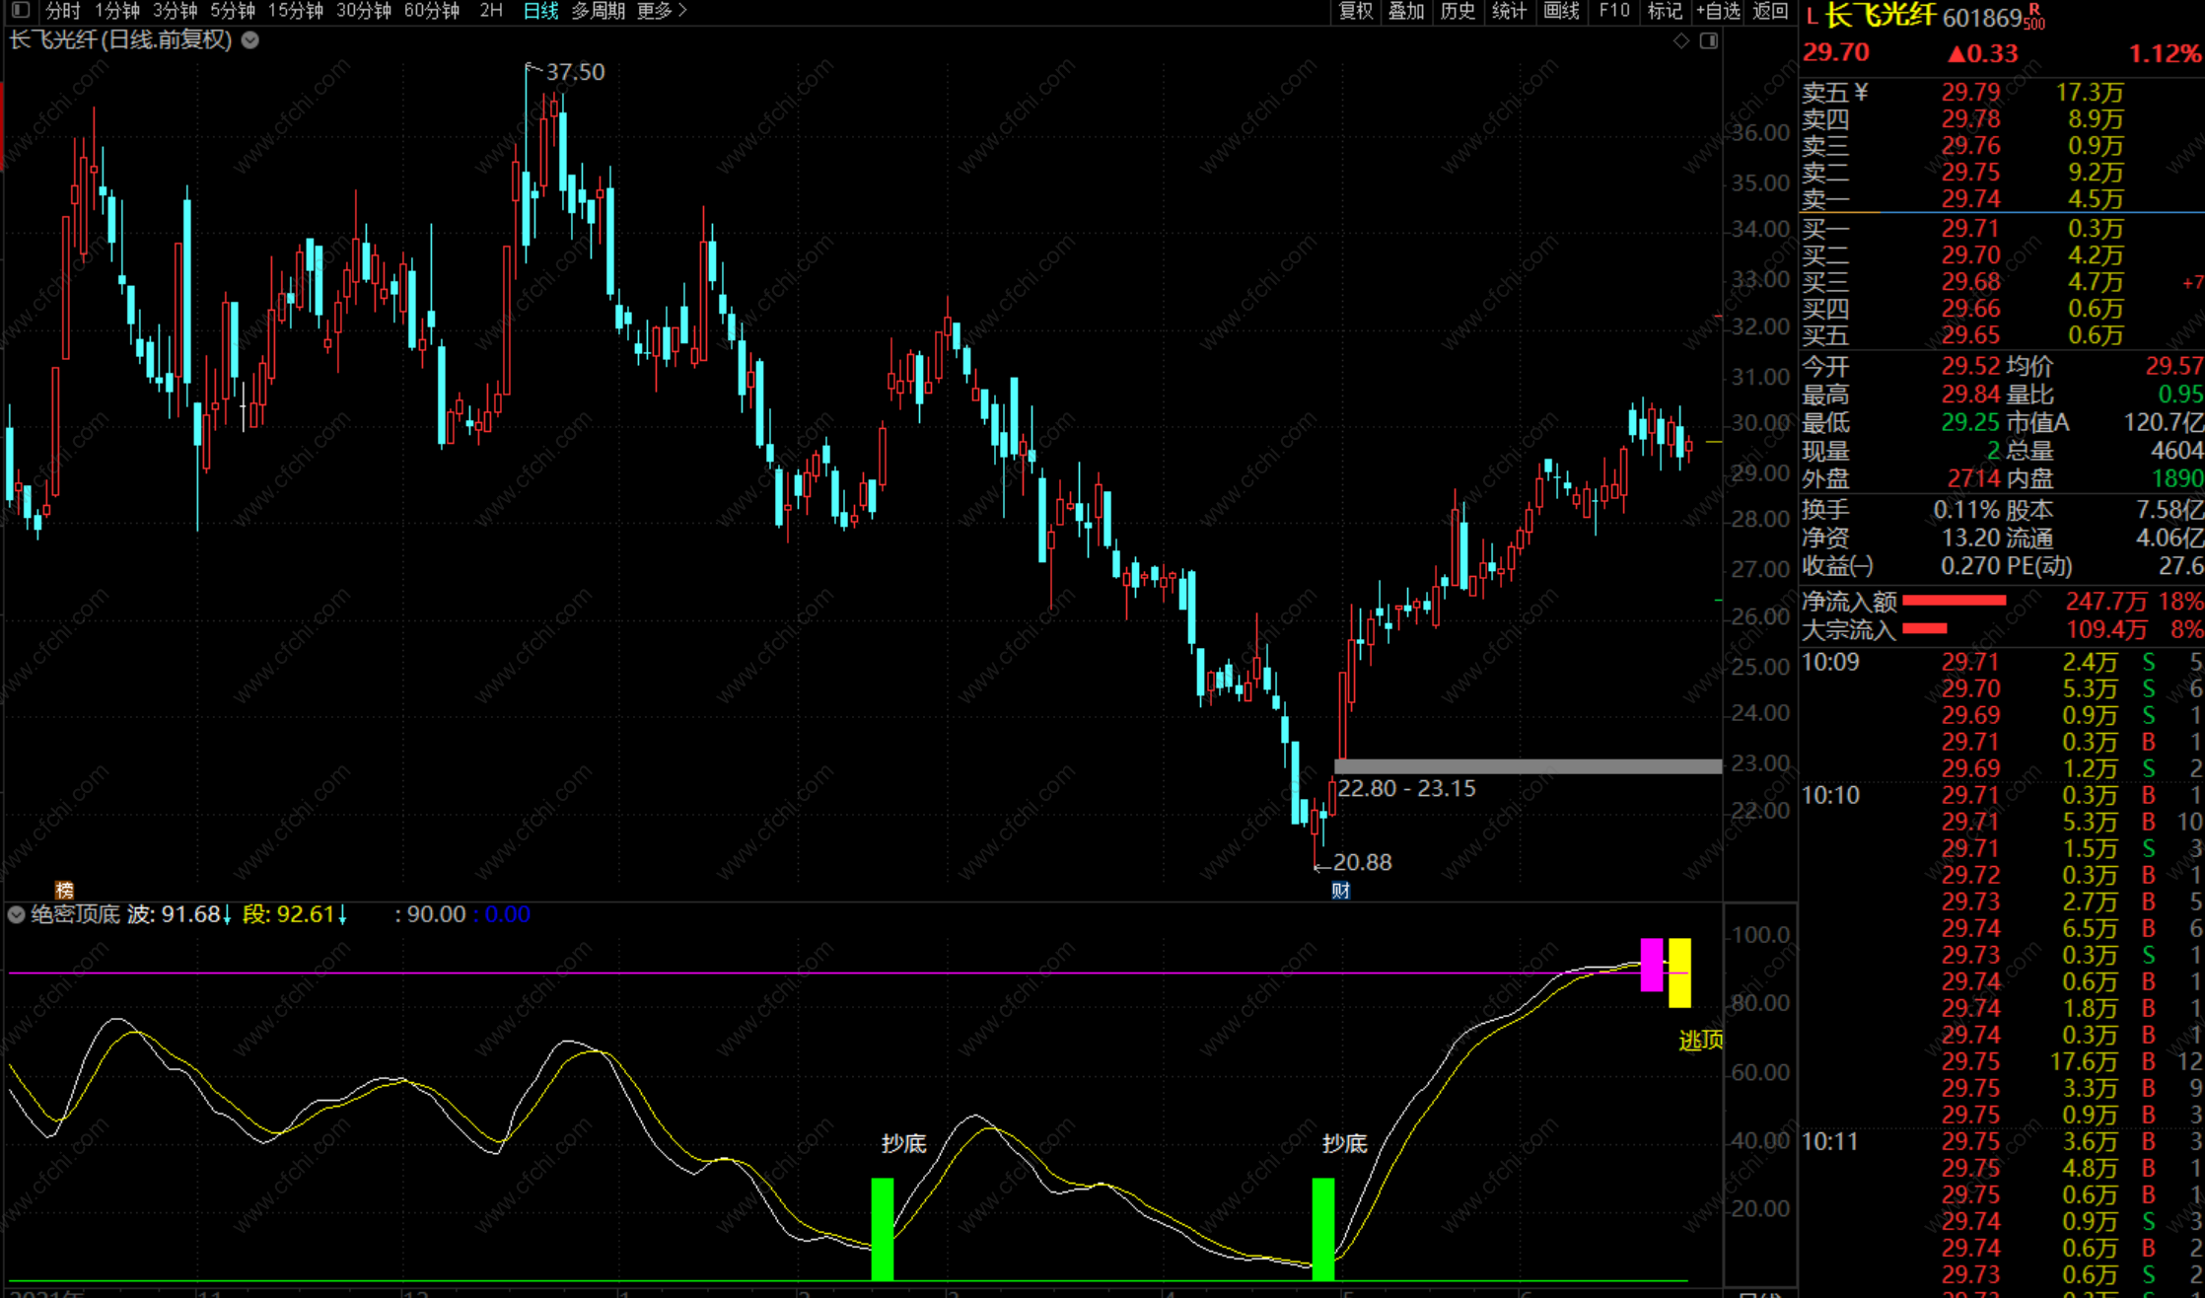
Task: Select the 日线 daily period tab
Action: click(539, 11)
